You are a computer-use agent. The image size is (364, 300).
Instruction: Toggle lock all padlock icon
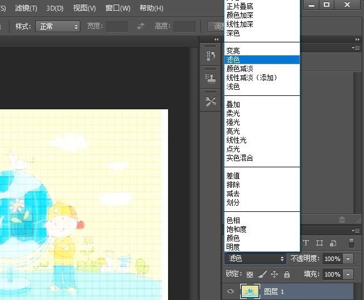(286, 274)
